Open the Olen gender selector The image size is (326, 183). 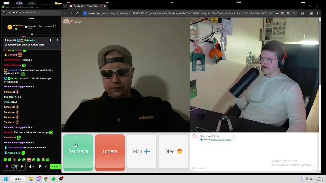[173, 151]
